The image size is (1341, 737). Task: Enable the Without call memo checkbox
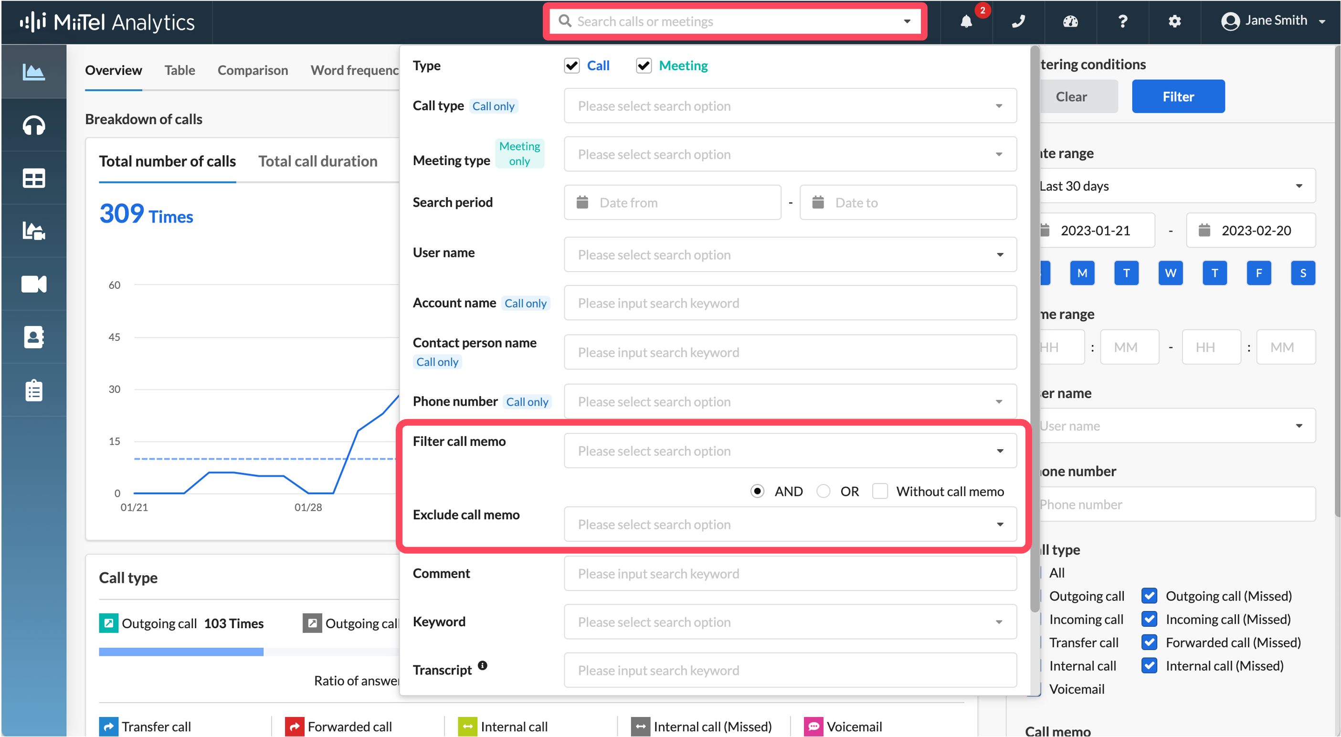tap(880, 491)
